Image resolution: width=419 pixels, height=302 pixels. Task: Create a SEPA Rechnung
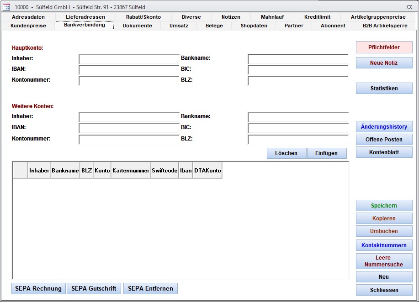tap(38, 288)
